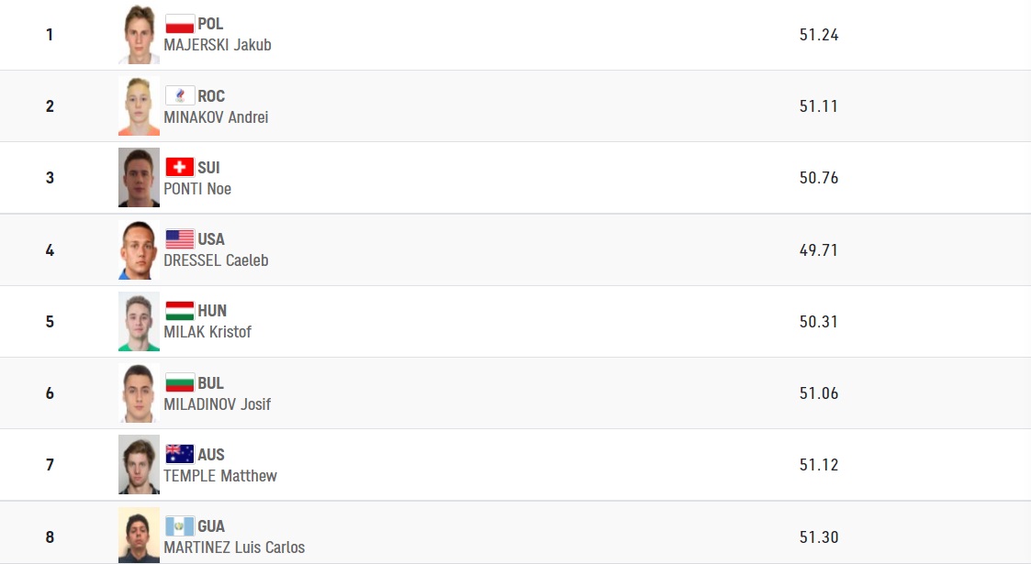Click the Switzerland flag icon
Image resolution: width=1031 pixels, height=564 pixels.
180,168
